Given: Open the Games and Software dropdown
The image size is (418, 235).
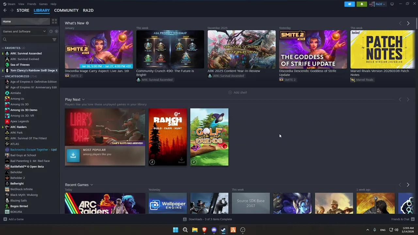Looking at the screenshot, I should point(24,31).
